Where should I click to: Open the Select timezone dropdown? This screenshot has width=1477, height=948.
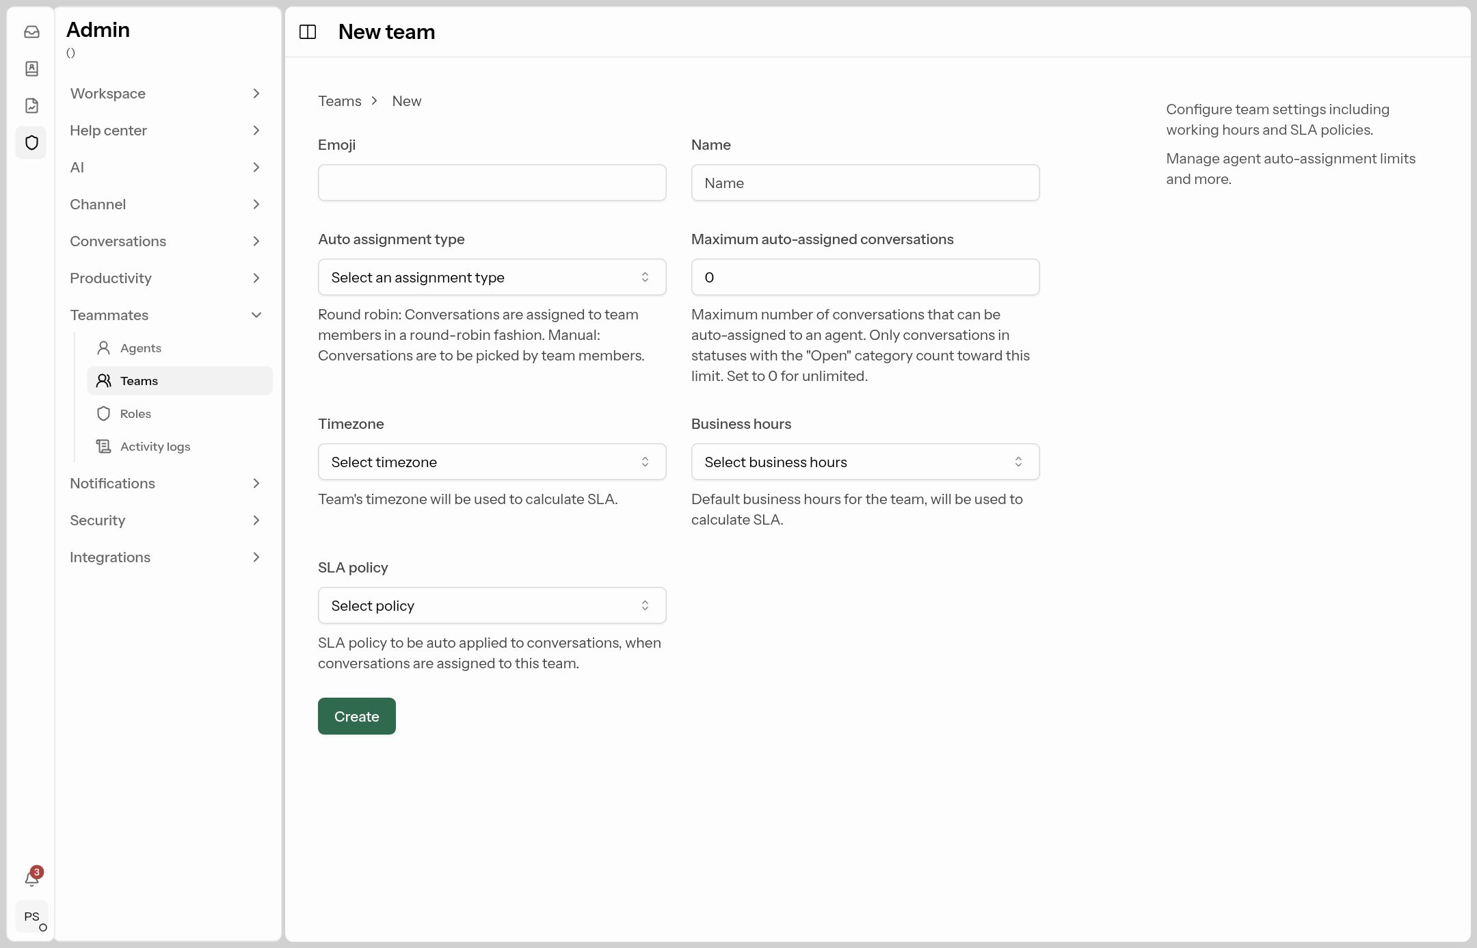(492, 462)
